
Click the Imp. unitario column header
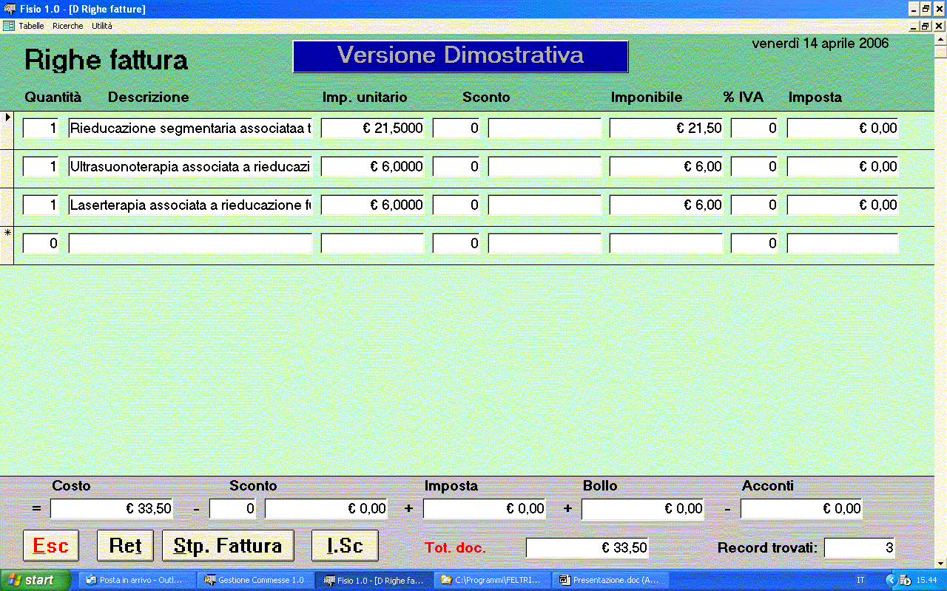365,97
